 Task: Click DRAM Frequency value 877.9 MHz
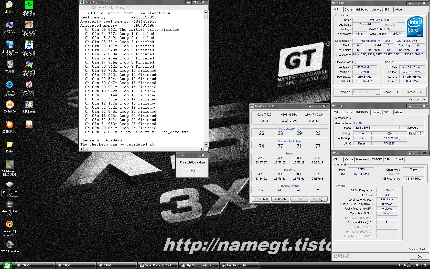click(387, 190)
